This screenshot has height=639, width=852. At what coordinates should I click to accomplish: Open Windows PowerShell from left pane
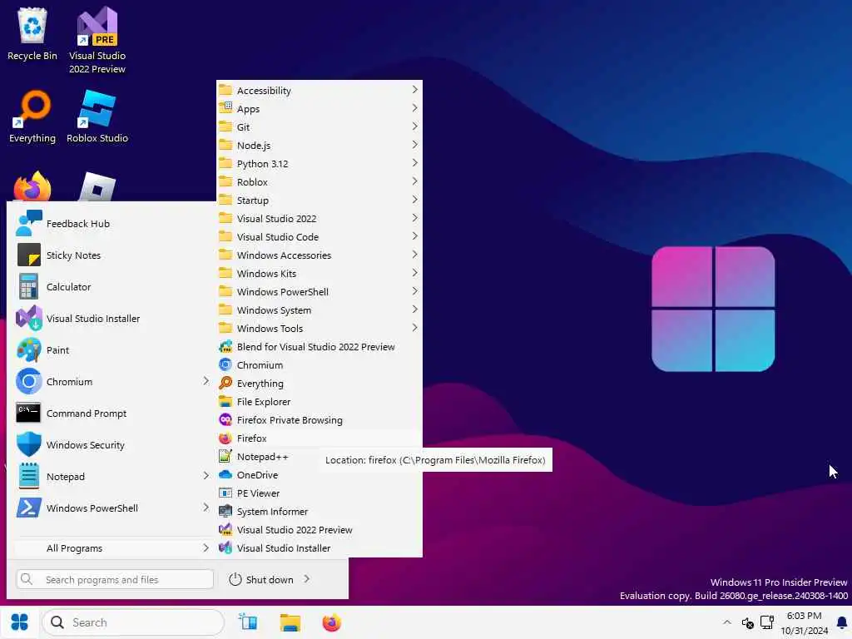coord(106,508)
